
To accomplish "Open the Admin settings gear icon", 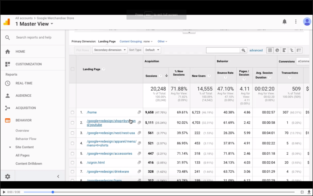I will click(x=8, y=176).
